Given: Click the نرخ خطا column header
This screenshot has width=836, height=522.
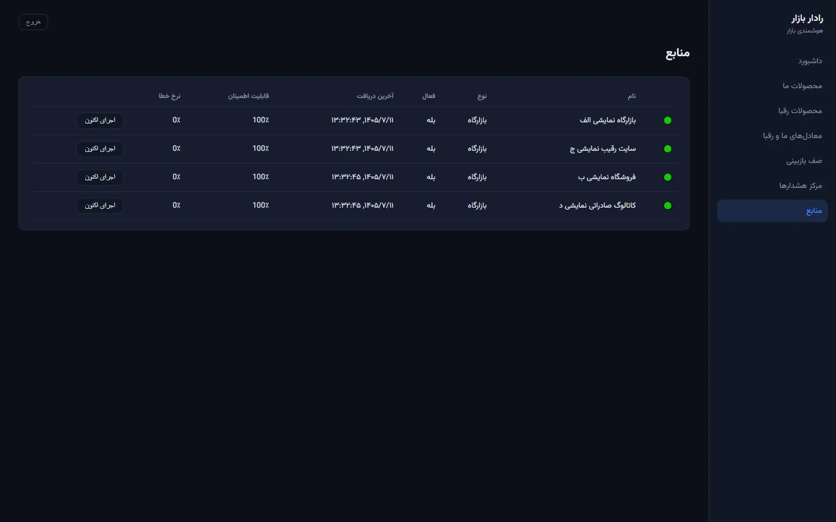Looking at the screenshot, I should (x=170, y=96).
